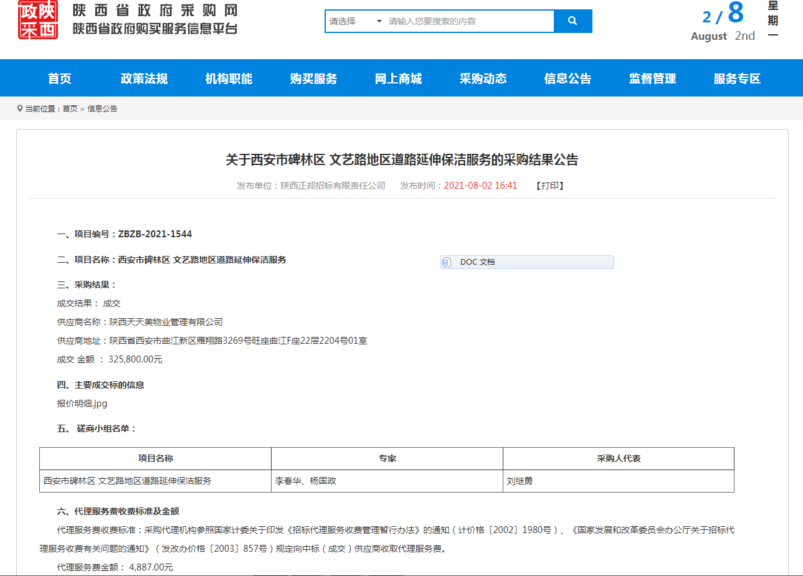The image size is (803, 576).
Task: Click 首页 in the breadcrumb trail
Action: click(70, 108)
